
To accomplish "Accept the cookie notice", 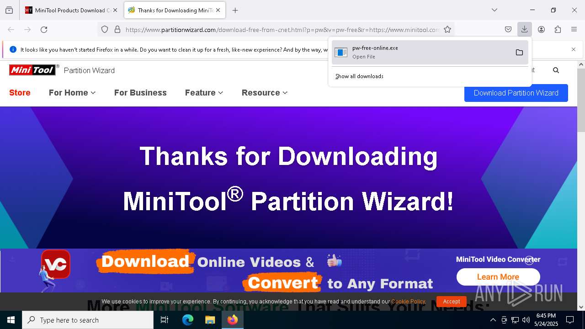I will [x=451, y=302].
